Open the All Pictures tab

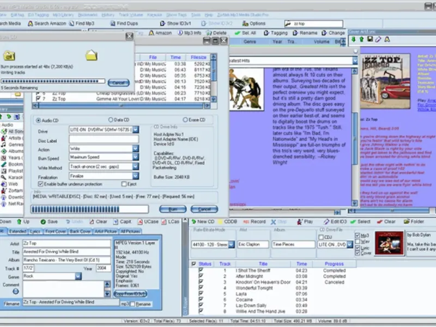pos(130,231)
